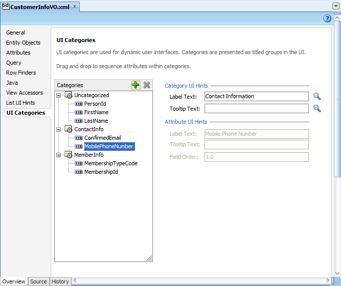Select the LastName attribute
Viewport: 341px width, 286px height.
[96, 121]
